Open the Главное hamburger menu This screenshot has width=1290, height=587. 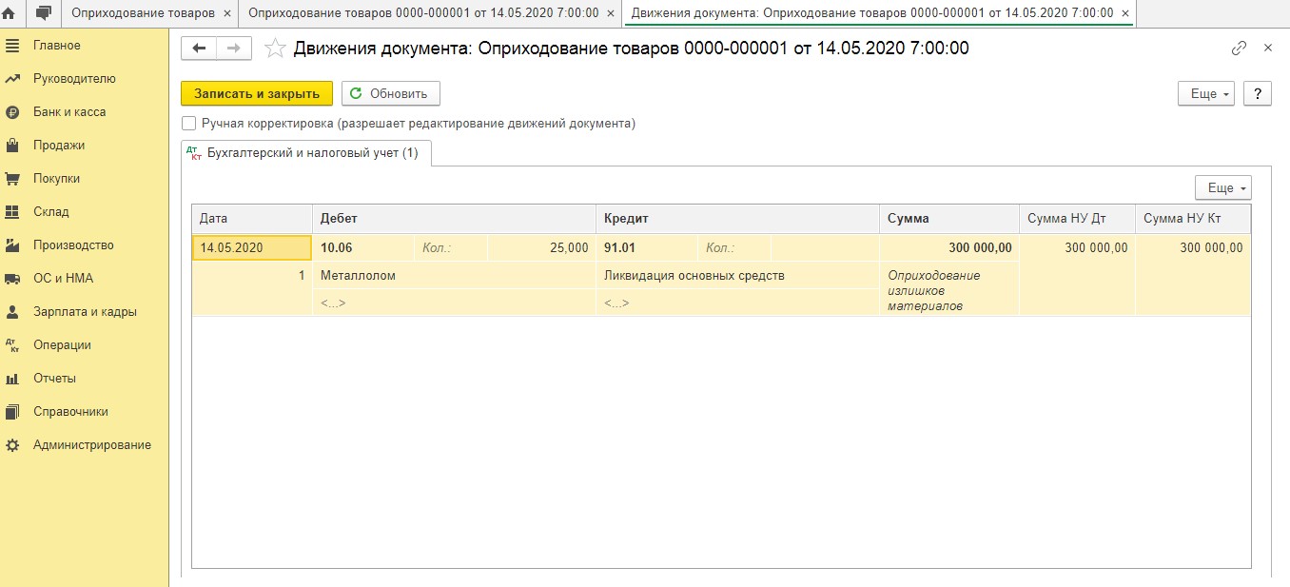(x=56, y=46)
